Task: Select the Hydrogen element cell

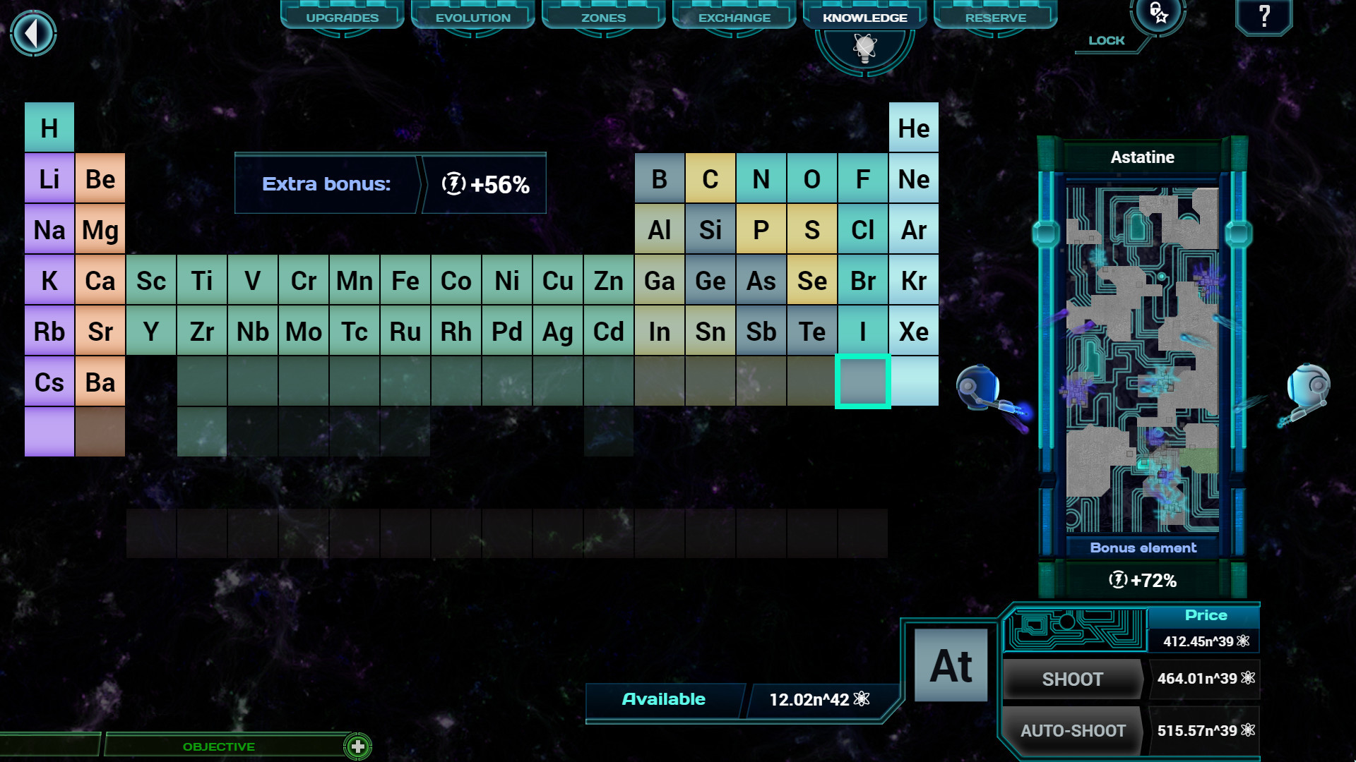Action: pyautogui.click(x=49, y=128)
